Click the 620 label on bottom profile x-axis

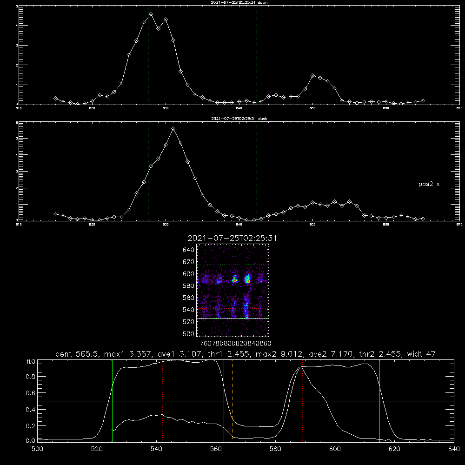(394, 449)
